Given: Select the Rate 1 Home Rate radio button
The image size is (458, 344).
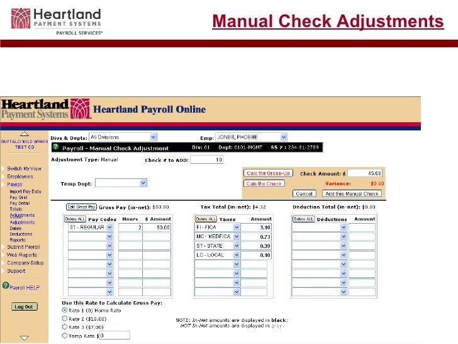Looking at the screenshot, I should click(65, 310).
